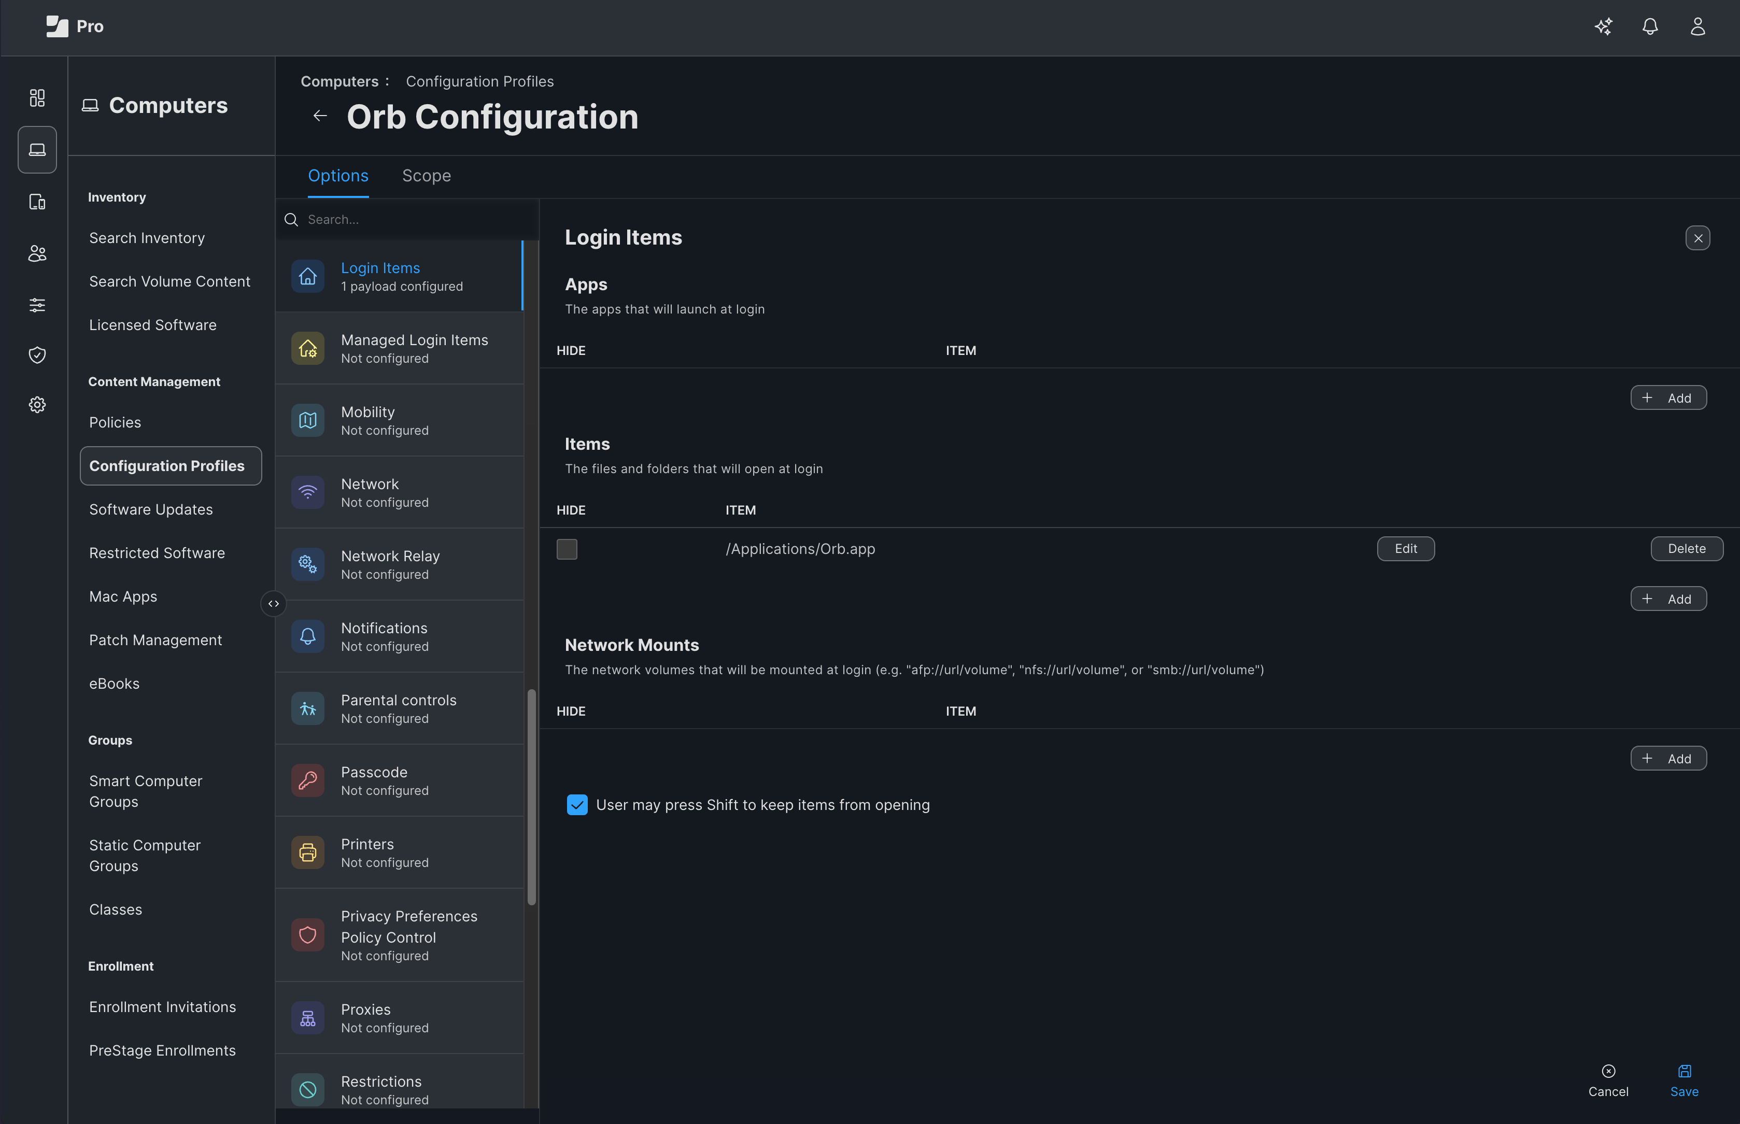This screenshot has width=1740, height=1124.
Task: Click the security shield icon in the rail
Action: coord(36,355)
